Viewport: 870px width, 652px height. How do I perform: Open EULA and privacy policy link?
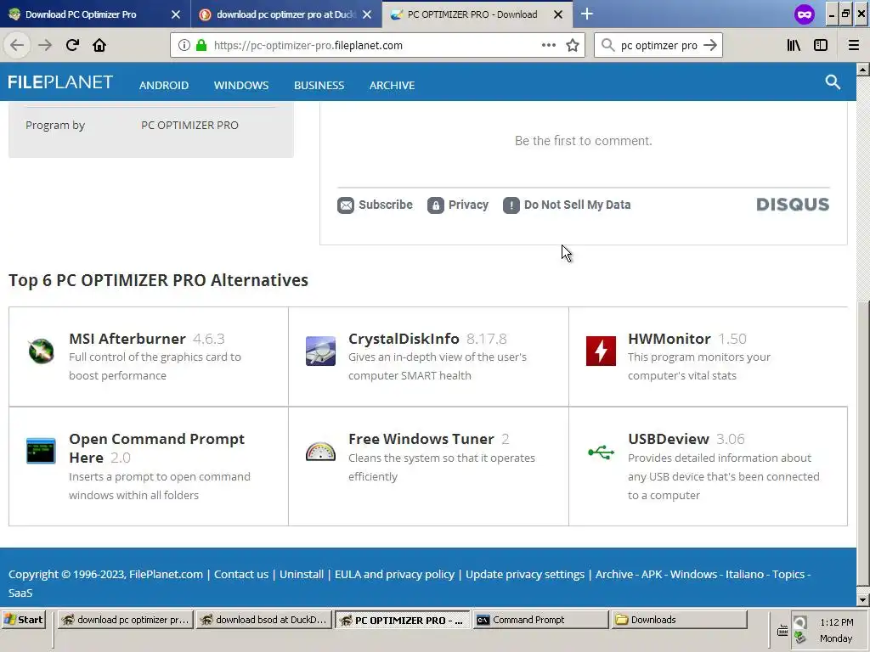[394, 575]
